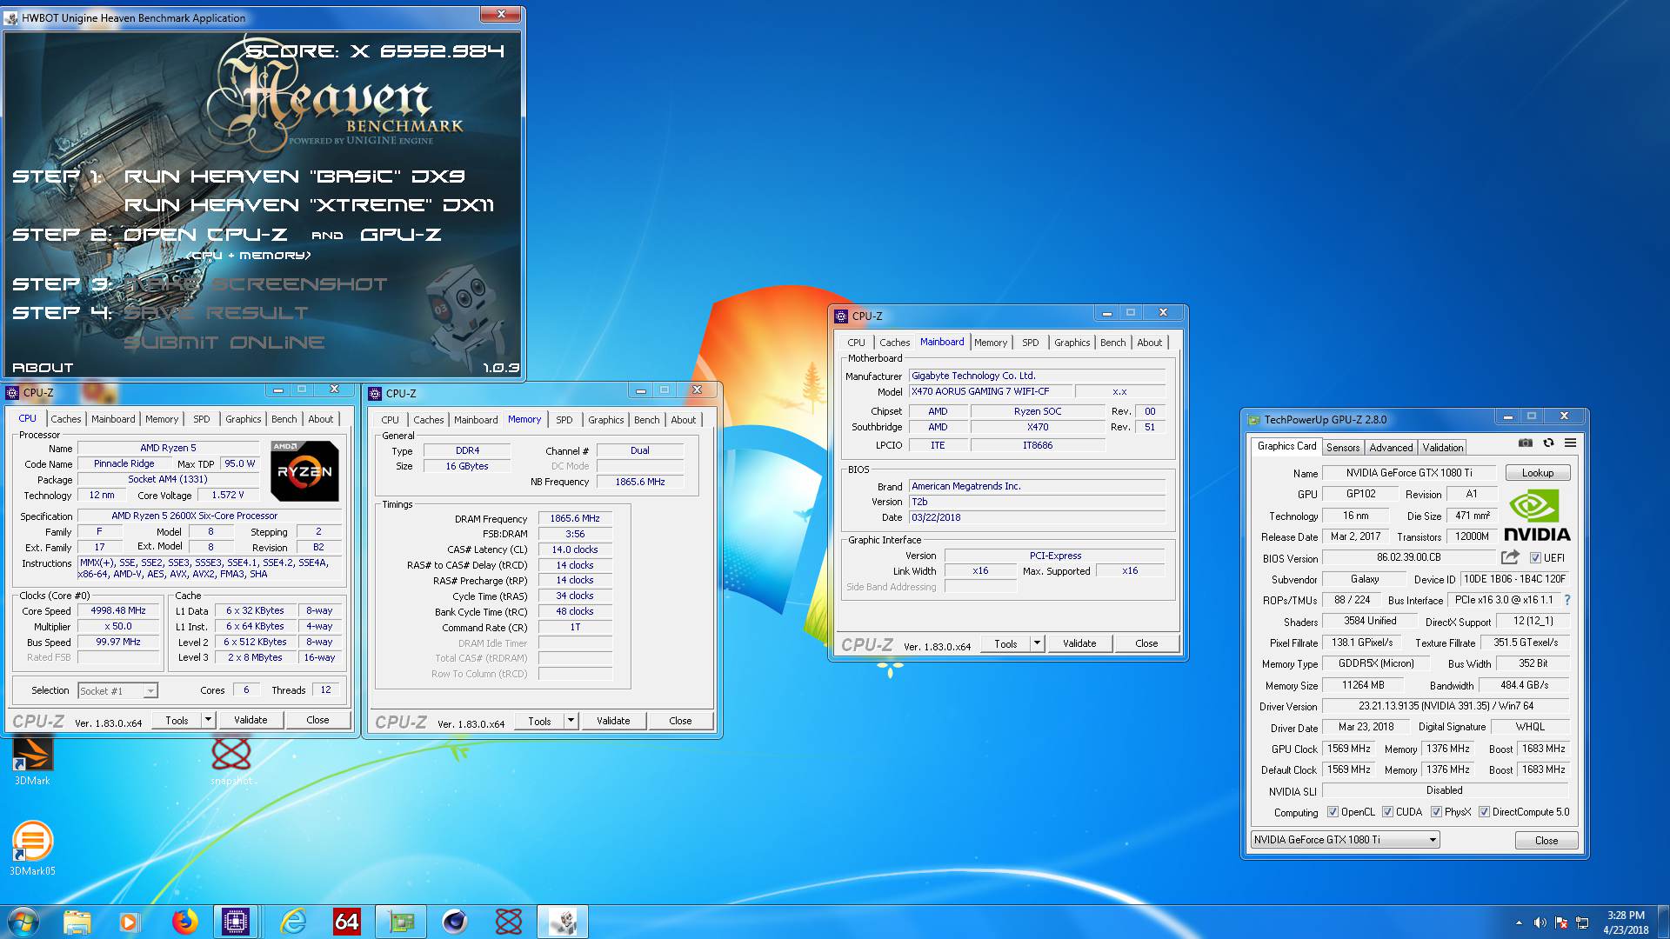Click the Core Speed value 4998.48 MHz

click(118, 610)
